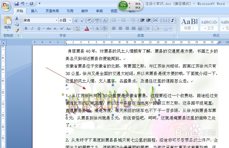The image size is (229, 148).
Task: Open the phonetic guide tool
Action: (x=97, y=20)
